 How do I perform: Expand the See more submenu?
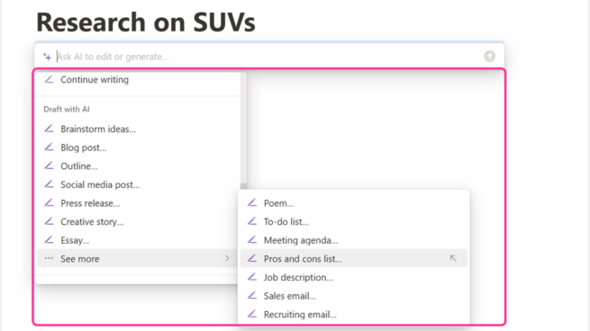pos(137,258)
